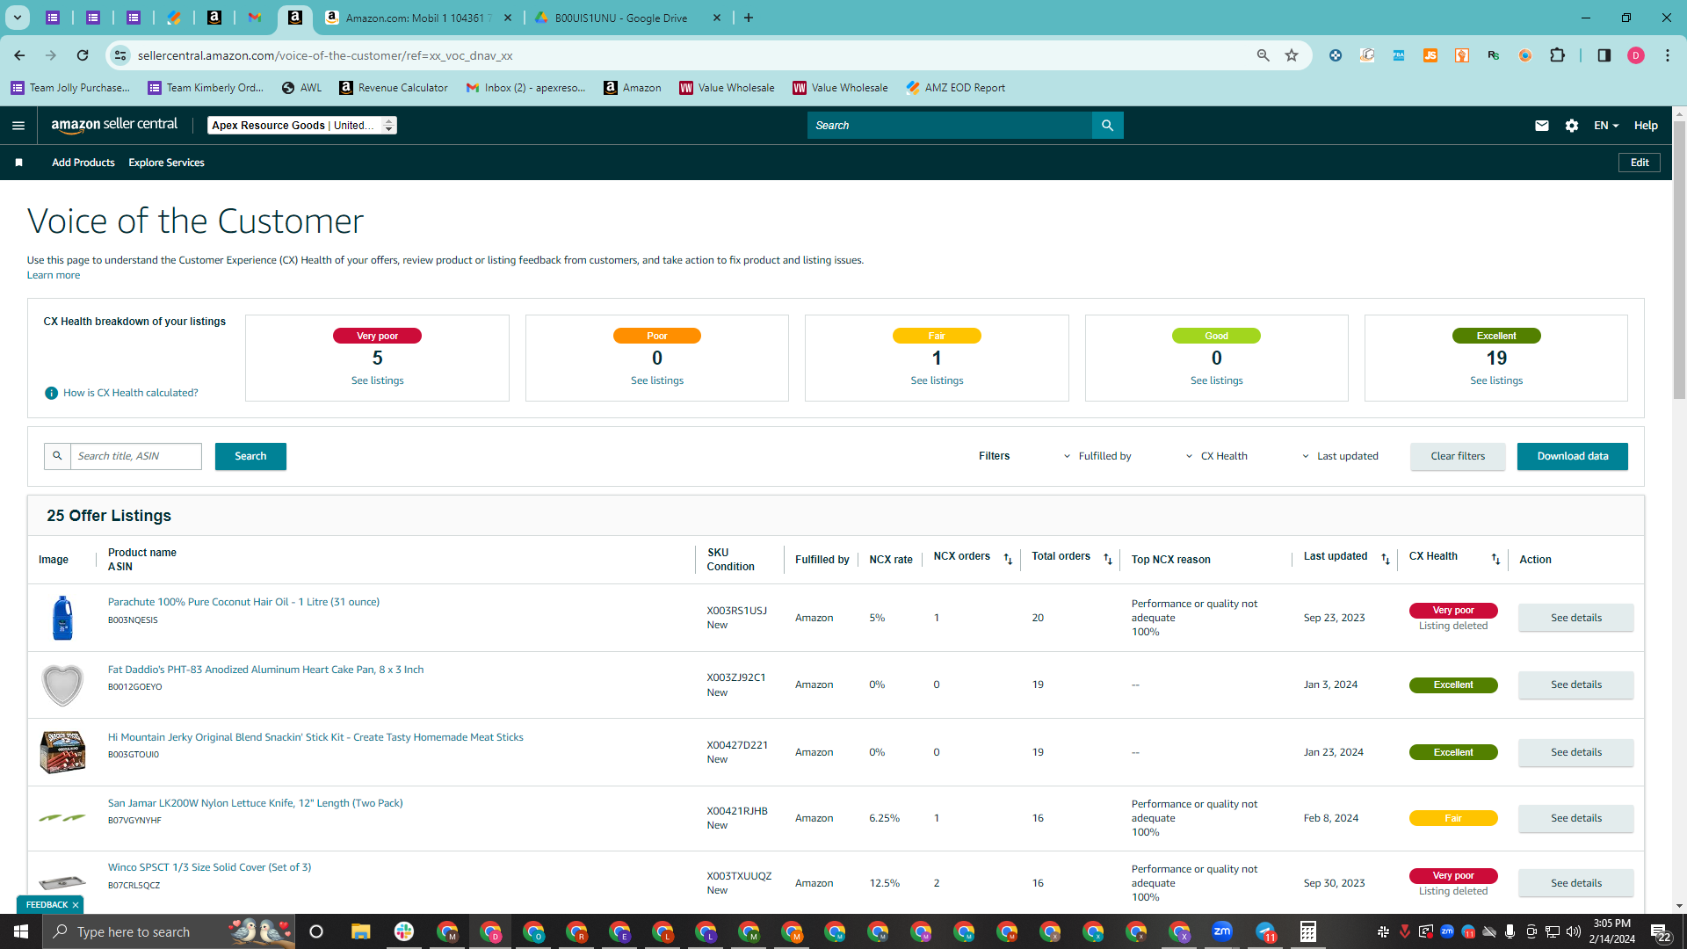Open the Calculator from the taskbar
The height and width of the screenshot is (949, 1687).
click(1308, 931)
